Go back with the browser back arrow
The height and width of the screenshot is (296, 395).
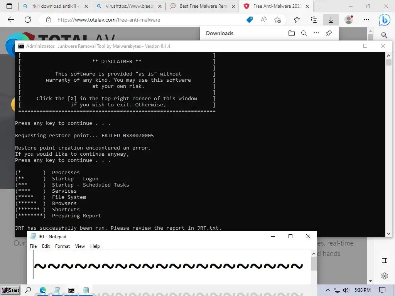pyautogui.click(x=10, y=20)
